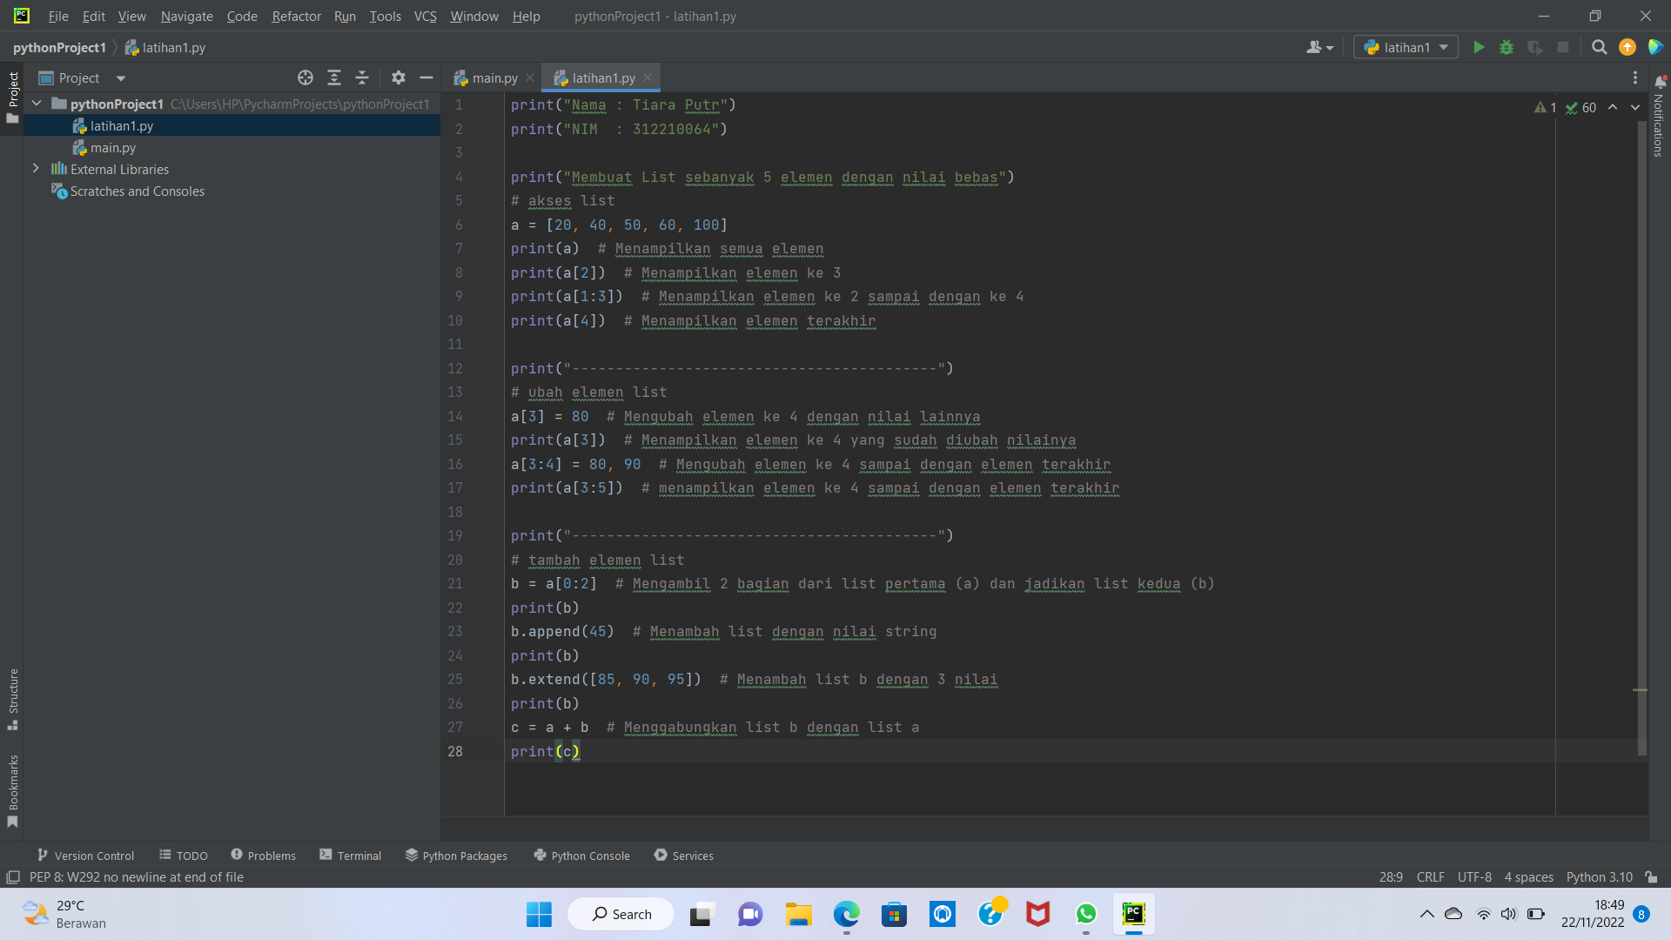Expand External Libraries node
The height and width of the screenshot is (940, 1671).
36,169
